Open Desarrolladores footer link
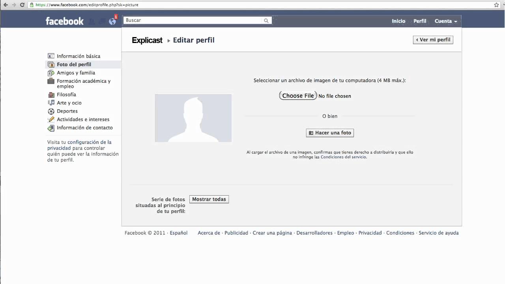This screenshot has height=284, width=505. pos(314,233)
